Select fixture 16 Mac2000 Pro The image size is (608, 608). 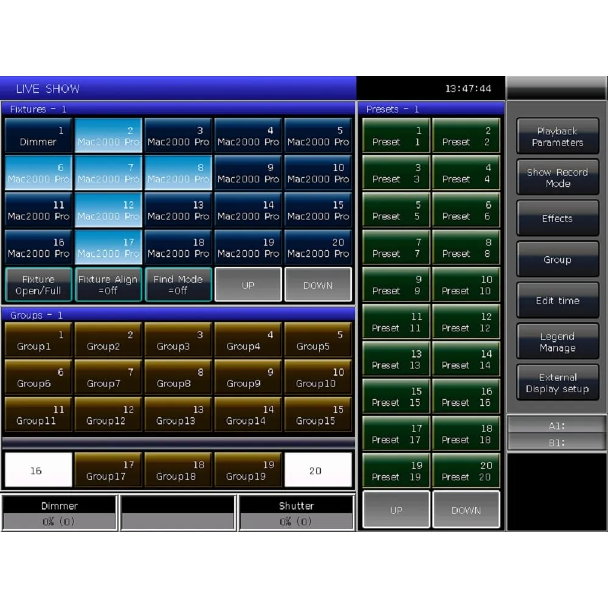point(38,247)
